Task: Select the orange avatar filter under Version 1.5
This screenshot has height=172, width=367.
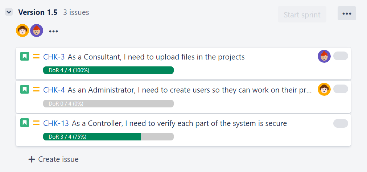Action: (22, 31)
